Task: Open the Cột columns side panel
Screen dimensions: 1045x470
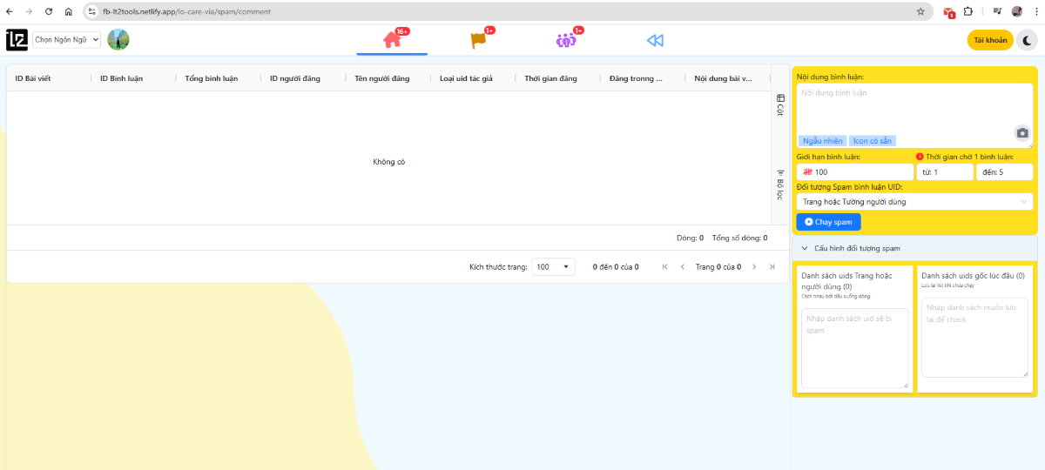Action: (x=780, y=104)
